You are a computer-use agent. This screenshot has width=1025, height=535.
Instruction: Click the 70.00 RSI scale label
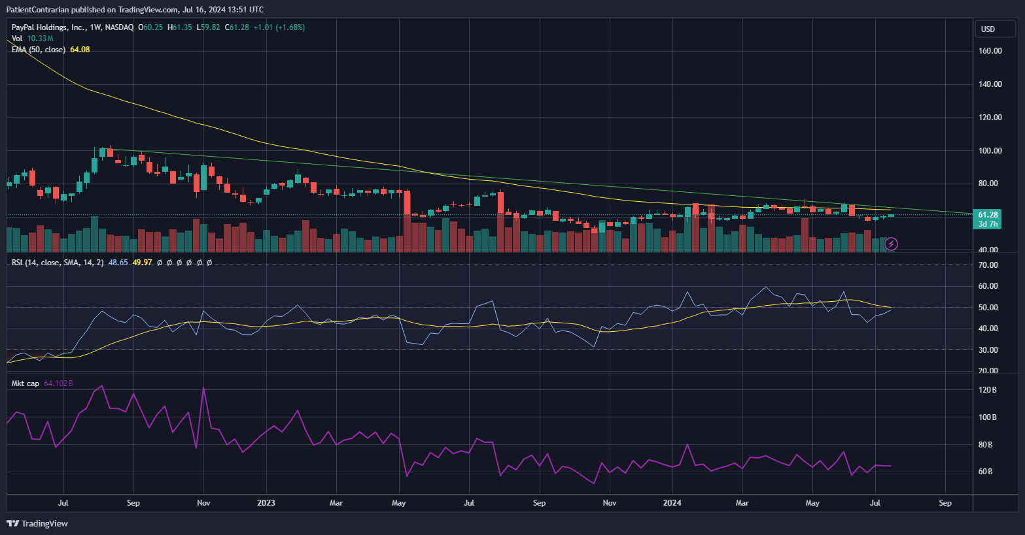point(988,265)
